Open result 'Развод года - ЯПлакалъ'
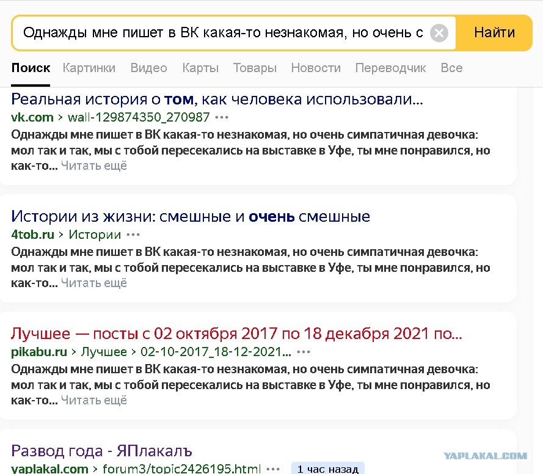Image resolution: width=543 pixels, height=474 pixels. [x=101, y=451]
